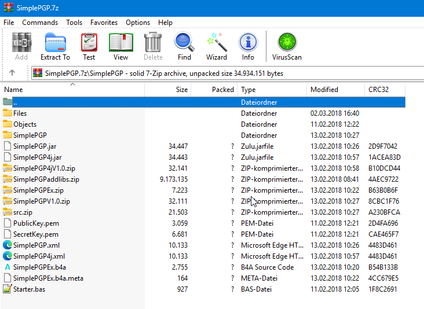Image resolution: width=424 pixels, height=309 pixels.
Task: Sort by the Name column header
Action: [x=72, y=90]
